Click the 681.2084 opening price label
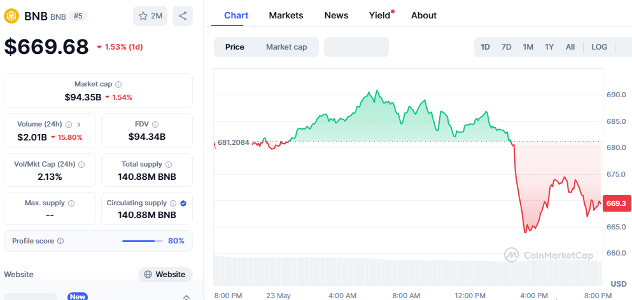The width and height of the screenshot is (632, 300). [x=234, y=142]
